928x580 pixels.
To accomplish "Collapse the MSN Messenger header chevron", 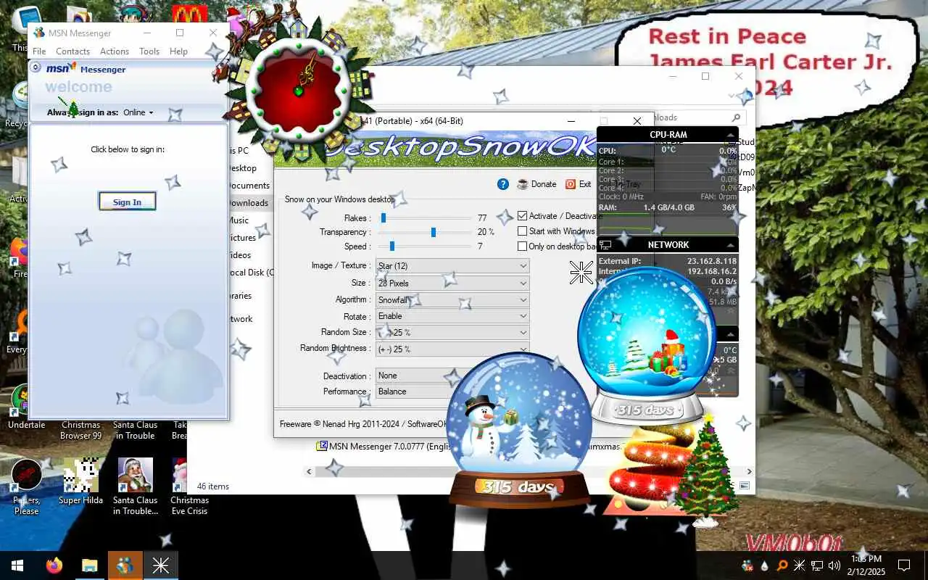I will pyautogui.click(x=36, y=67).
